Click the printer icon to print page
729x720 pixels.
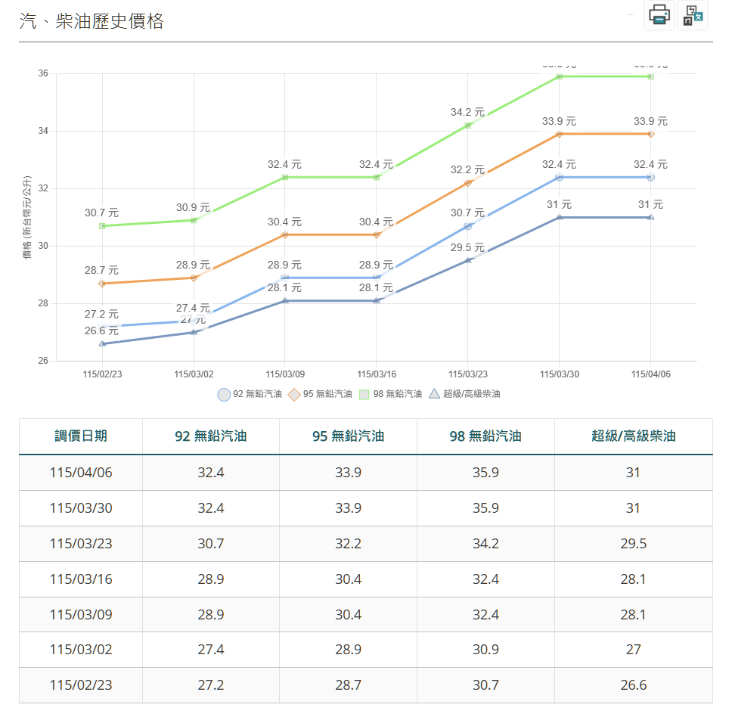click(x=659, y=15)
